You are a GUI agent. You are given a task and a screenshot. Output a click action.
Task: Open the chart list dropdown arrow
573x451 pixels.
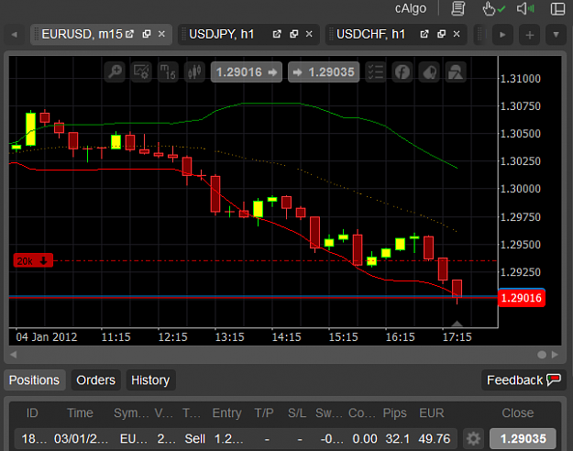tap(556, 35)
